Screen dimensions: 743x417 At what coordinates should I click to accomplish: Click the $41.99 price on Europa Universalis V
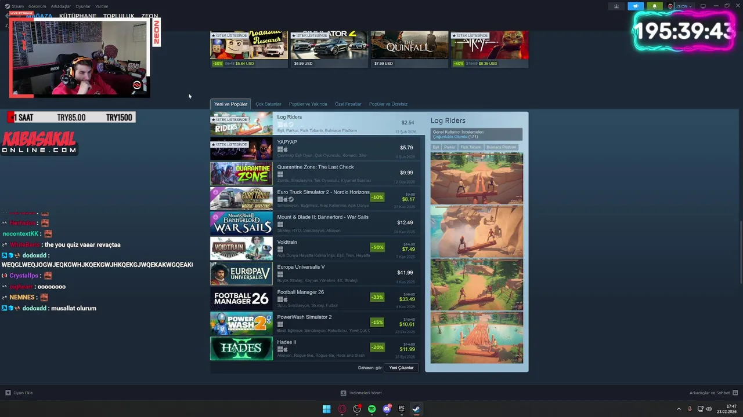coord(405,273)
